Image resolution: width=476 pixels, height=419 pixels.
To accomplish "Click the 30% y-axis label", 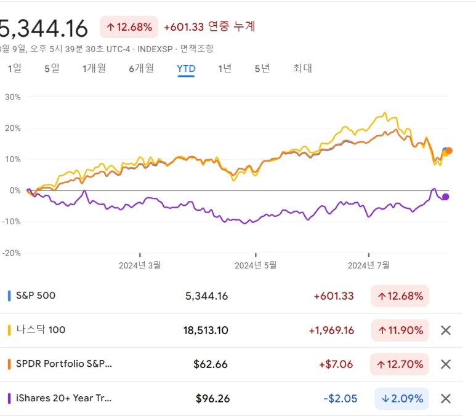I will point(12,97).
